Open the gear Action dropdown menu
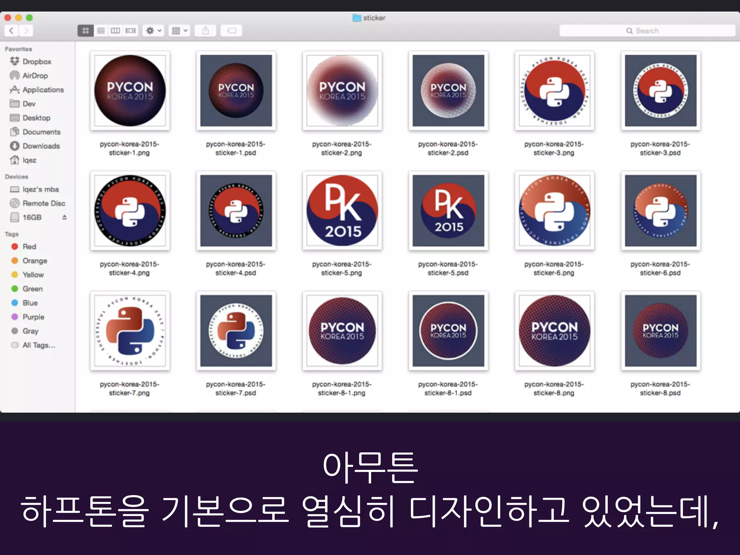 pyautogui.click(x=154, y=31)
